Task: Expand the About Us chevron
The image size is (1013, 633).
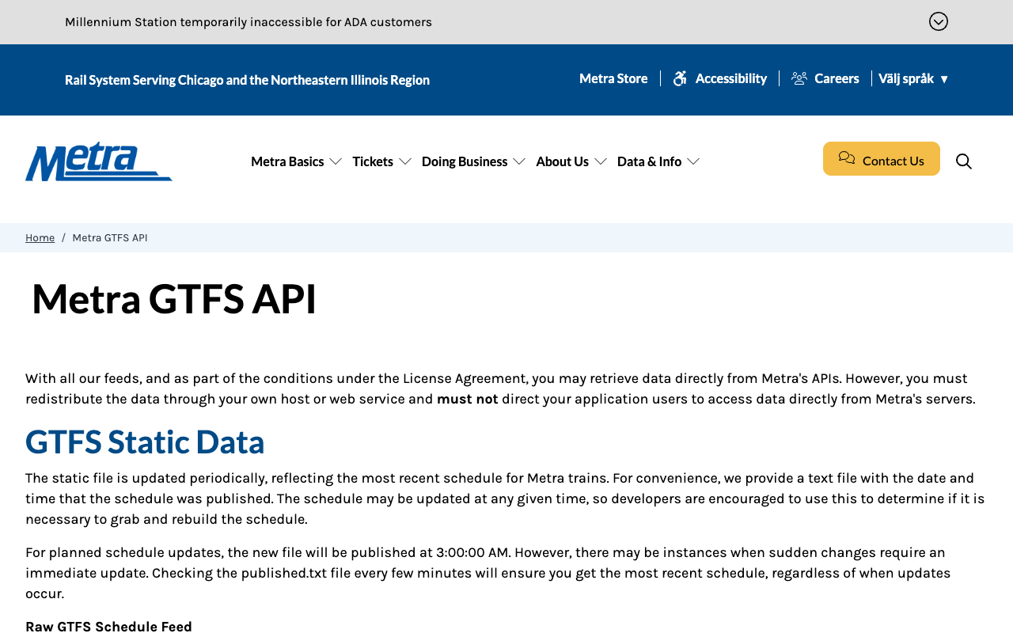Action: (601, 161)
